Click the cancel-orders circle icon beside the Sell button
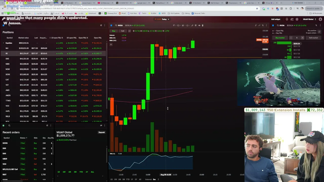 click(x=129, y=31)
